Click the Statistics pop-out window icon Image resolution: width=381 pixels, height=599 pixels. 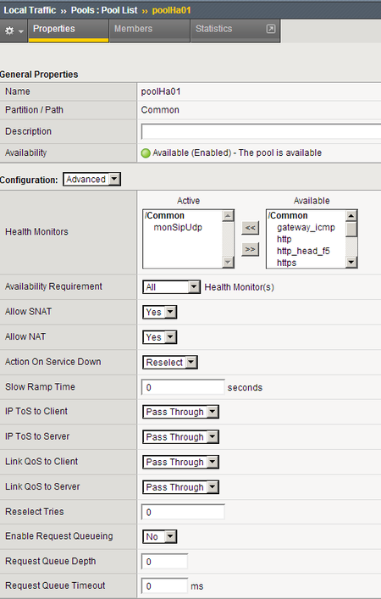[271, 29]
